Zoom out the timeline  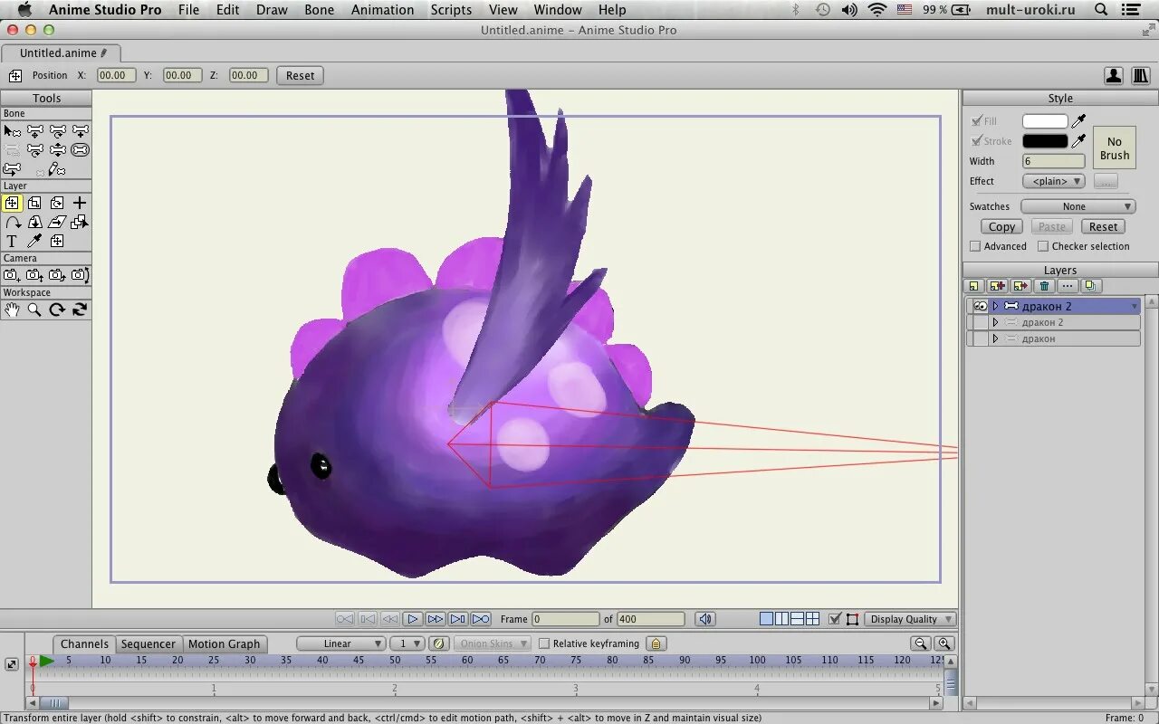click(921, 643)
